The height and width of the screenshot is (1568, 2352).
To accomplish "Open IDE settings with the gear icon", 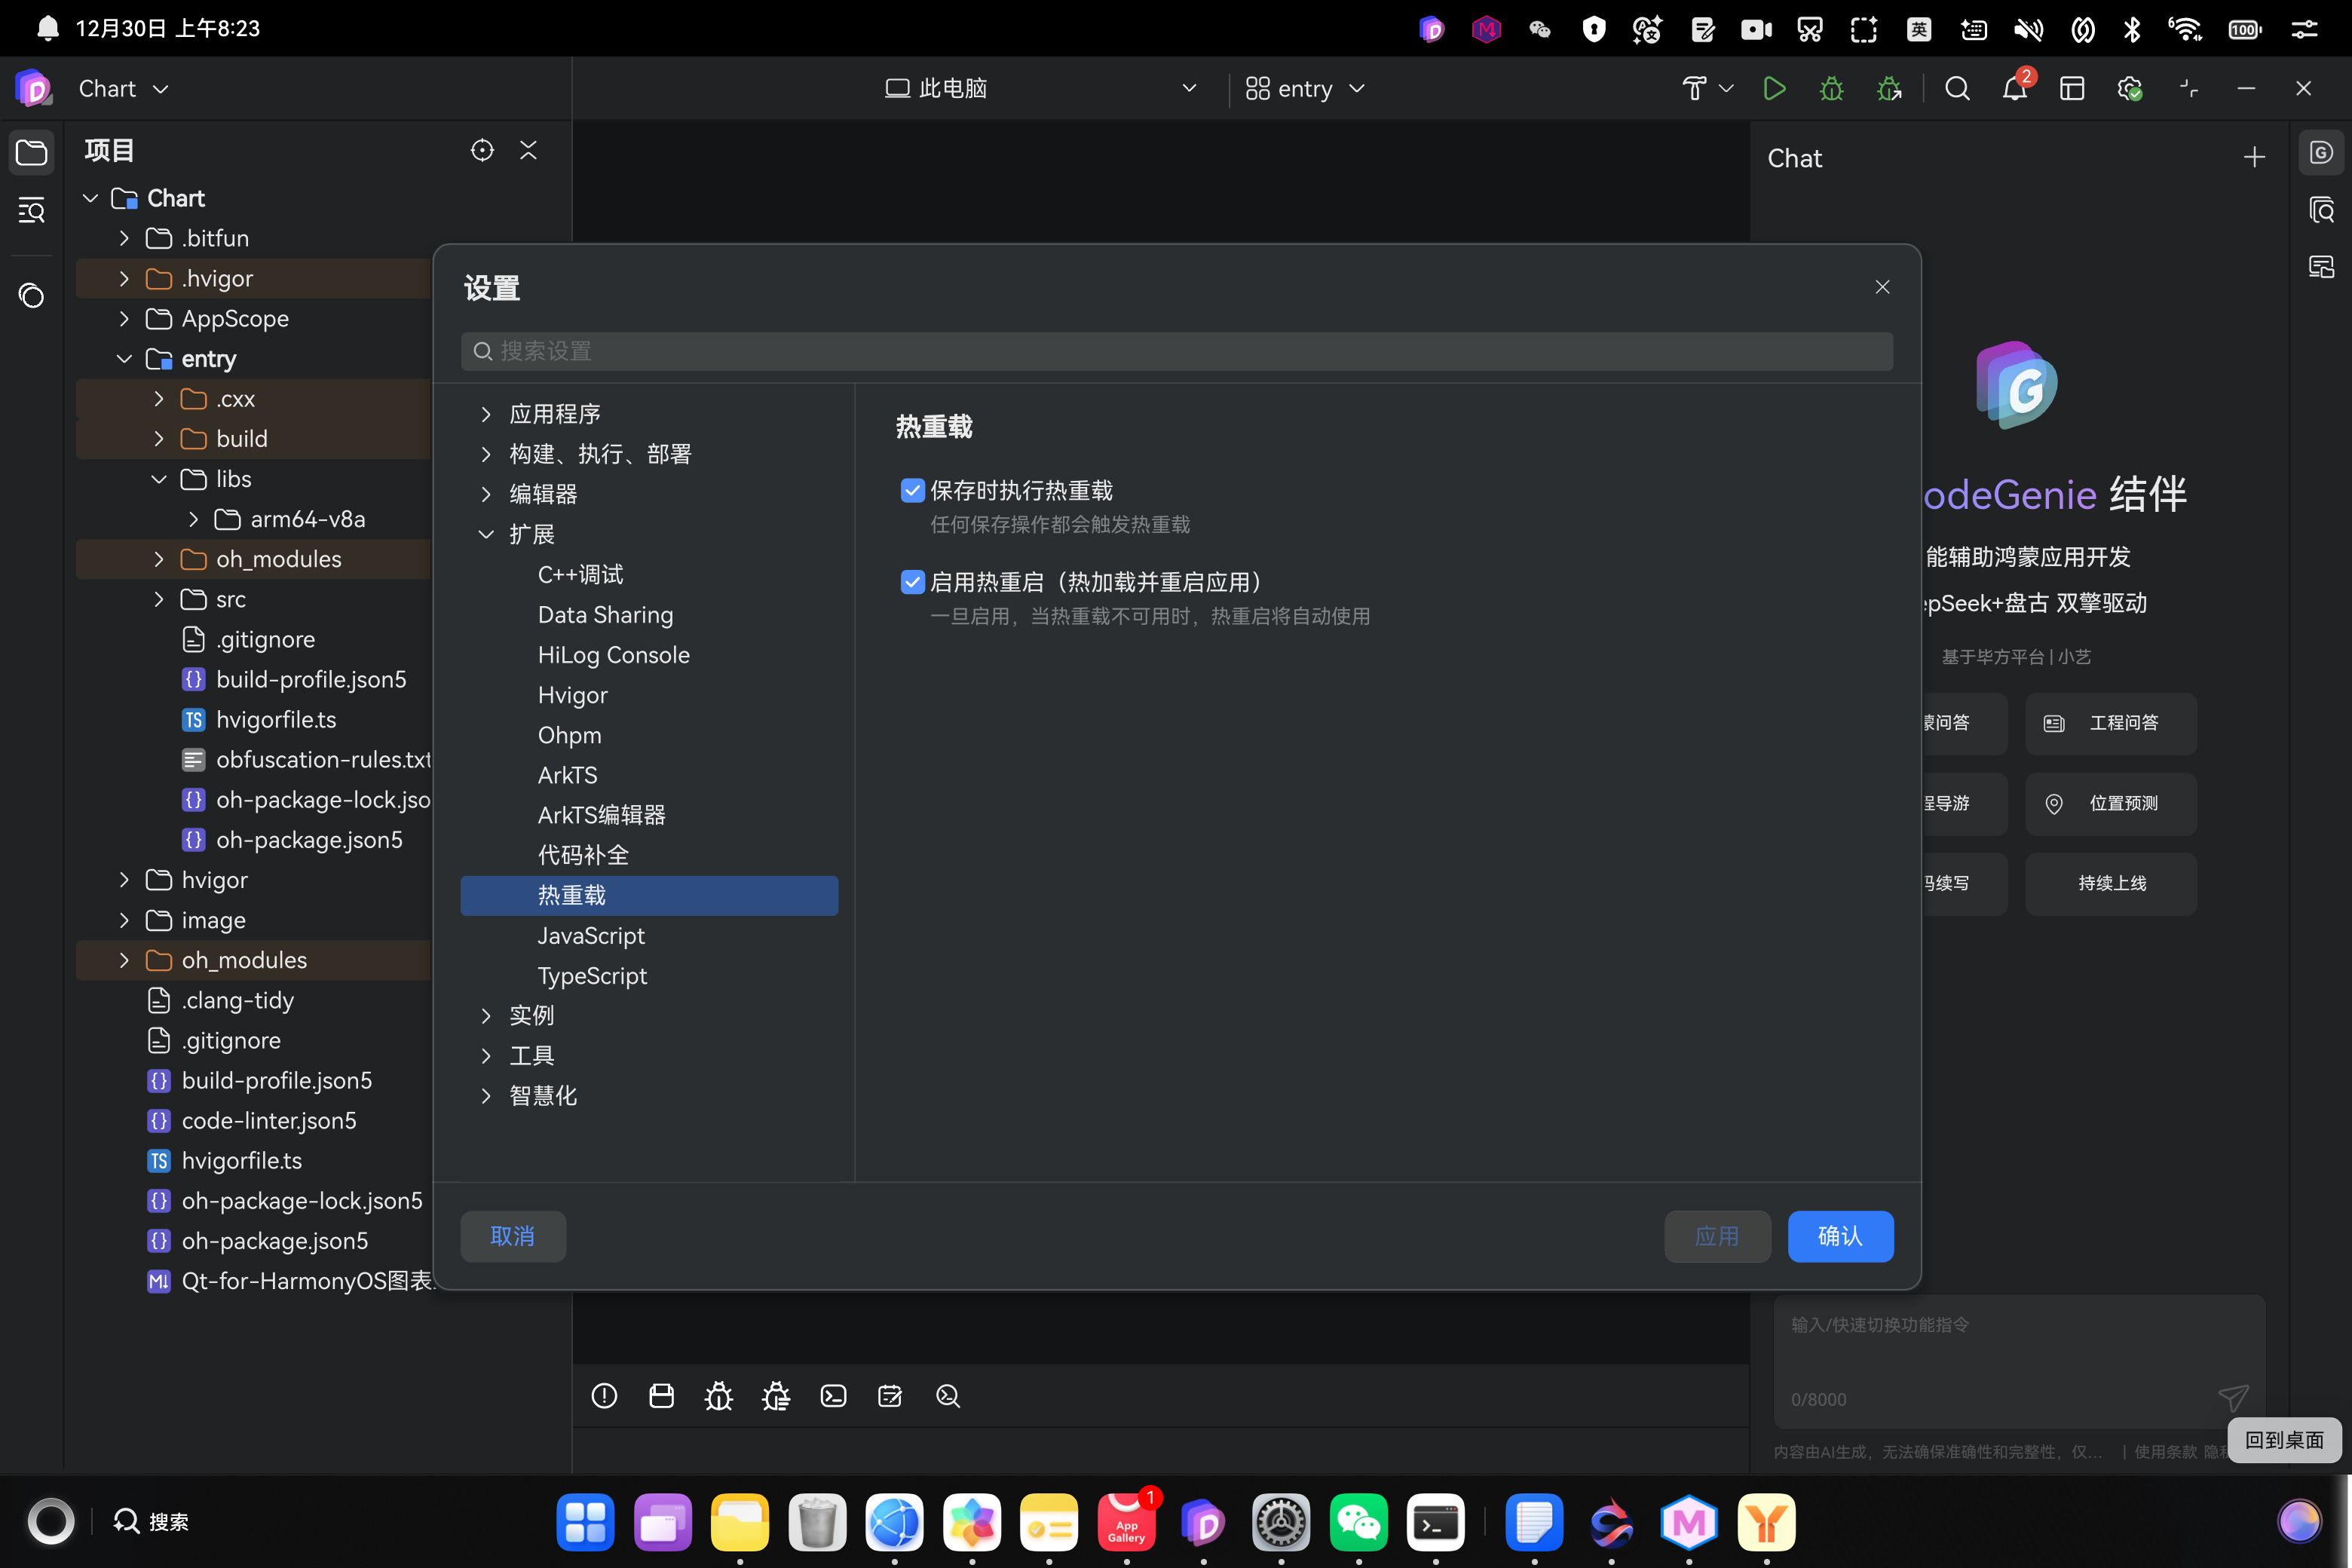I will pos(2130,88).
